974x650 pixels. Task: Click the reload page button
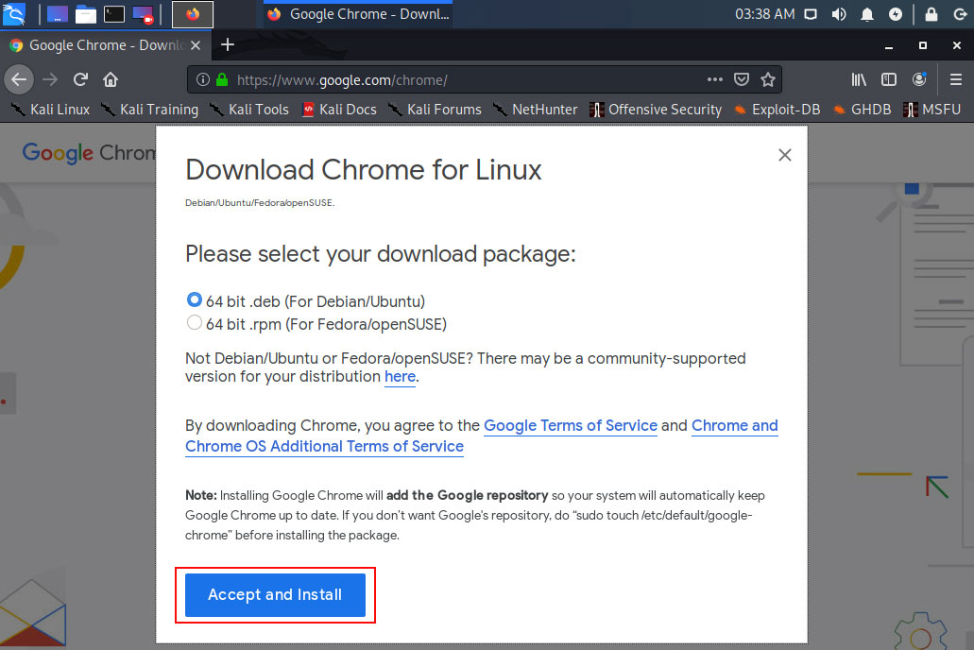80,79
